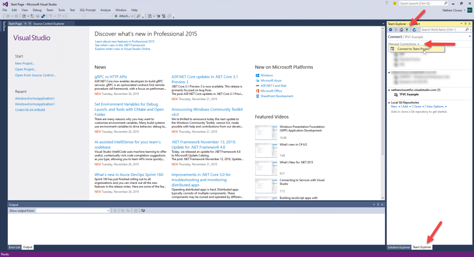Click the Start Page vertical scrollbar
The width and height of the screenshot is (474, 257).
[x=382, y=112]
